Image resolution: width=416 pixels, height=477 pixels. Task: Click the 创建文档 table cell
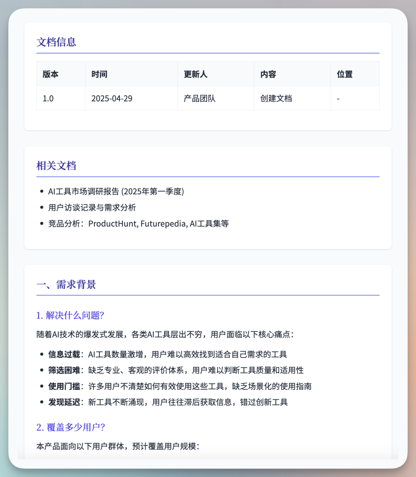pyautogui.click(x=276, y=98)
